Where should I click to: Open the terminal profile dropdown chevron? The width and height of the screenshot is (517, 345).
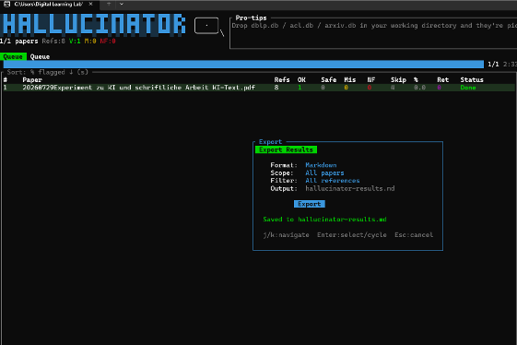tap(122, 4)
